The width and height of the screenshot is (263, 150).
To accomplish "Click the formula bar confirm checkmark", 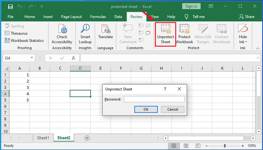I will tap(62, 58).
